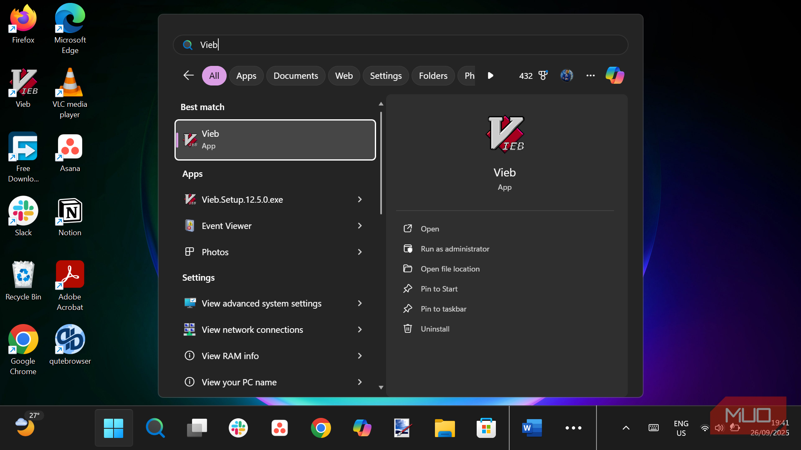Click the user profile avatar in search panel
The width and height of the screenshot is (801, 450).
[566, 75]
